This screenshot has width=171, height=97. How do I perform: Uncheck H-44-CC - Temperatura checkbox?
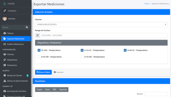125,50
